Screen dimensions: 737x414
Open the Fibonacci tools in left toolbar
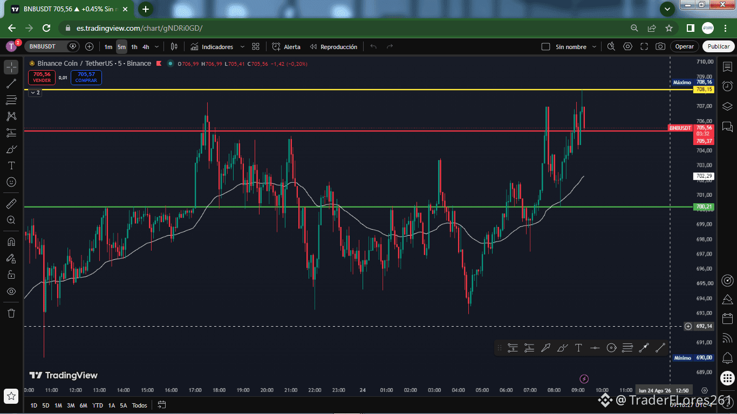11,100
